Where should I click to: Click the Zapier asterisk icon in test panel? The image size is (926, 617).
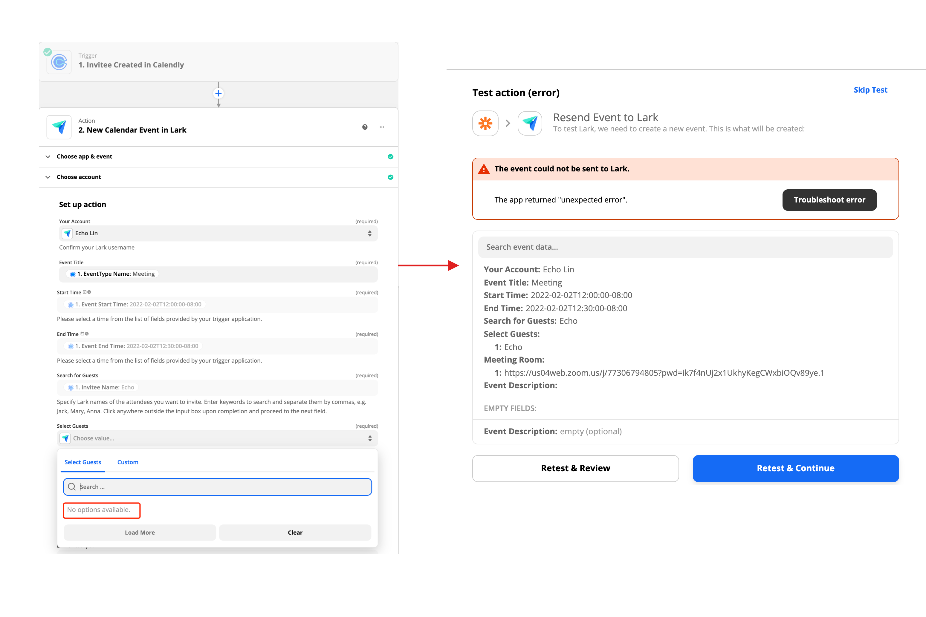[485, 123]
